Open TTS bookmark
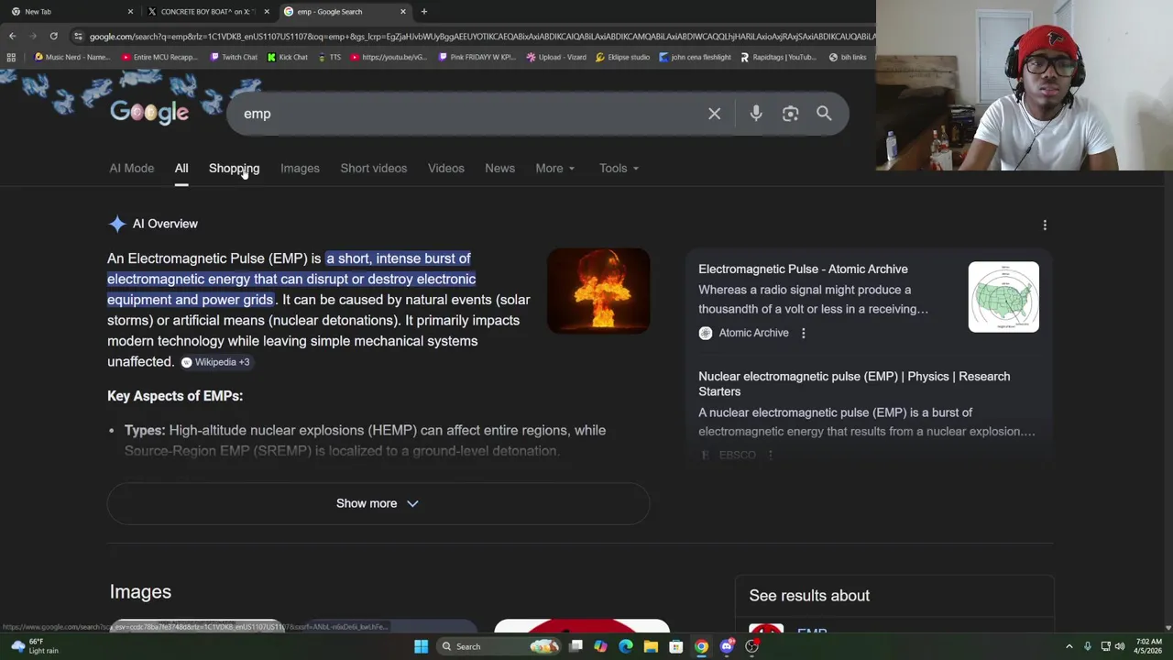The width and height of the screenshot is (1173, 660). [x=329, y=57]
